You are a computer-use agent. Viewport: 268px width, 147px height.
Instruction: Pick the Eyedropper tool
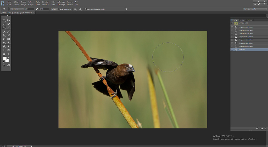9,27
